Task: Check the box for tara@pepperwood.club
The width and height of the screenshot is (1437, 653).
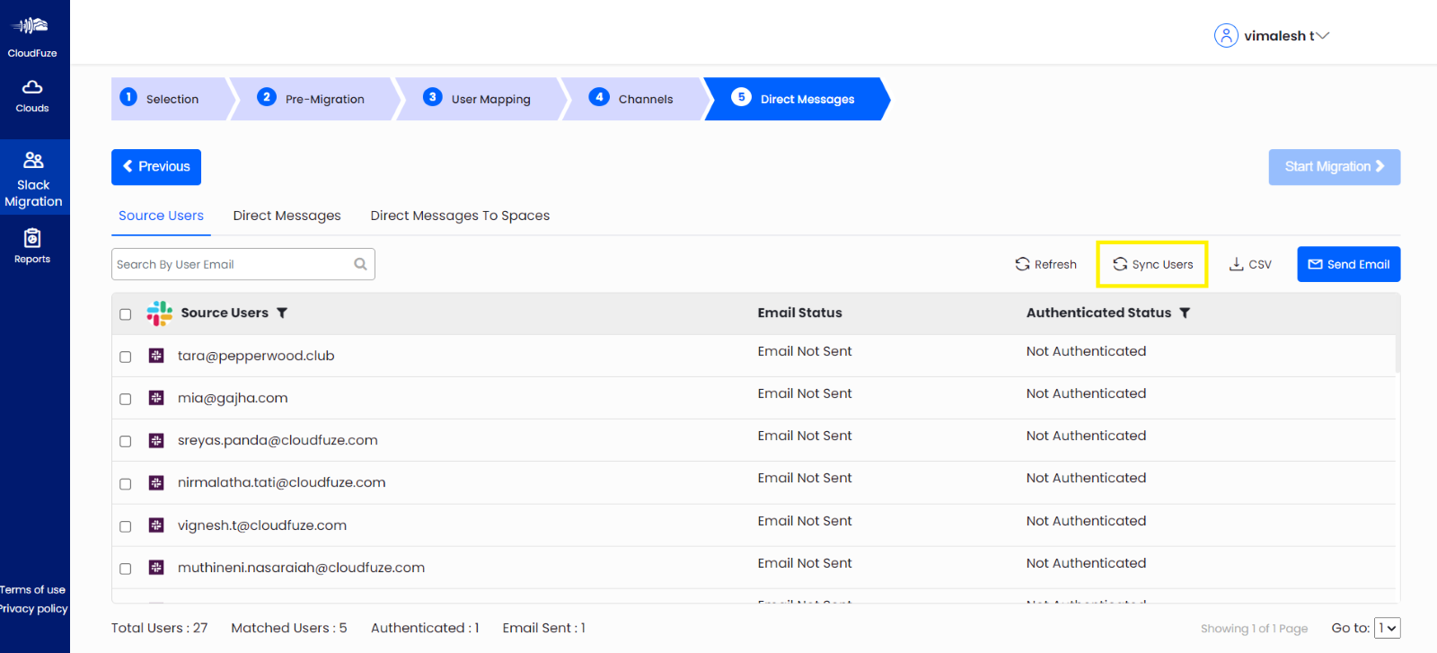Action: tap(126, 357)
